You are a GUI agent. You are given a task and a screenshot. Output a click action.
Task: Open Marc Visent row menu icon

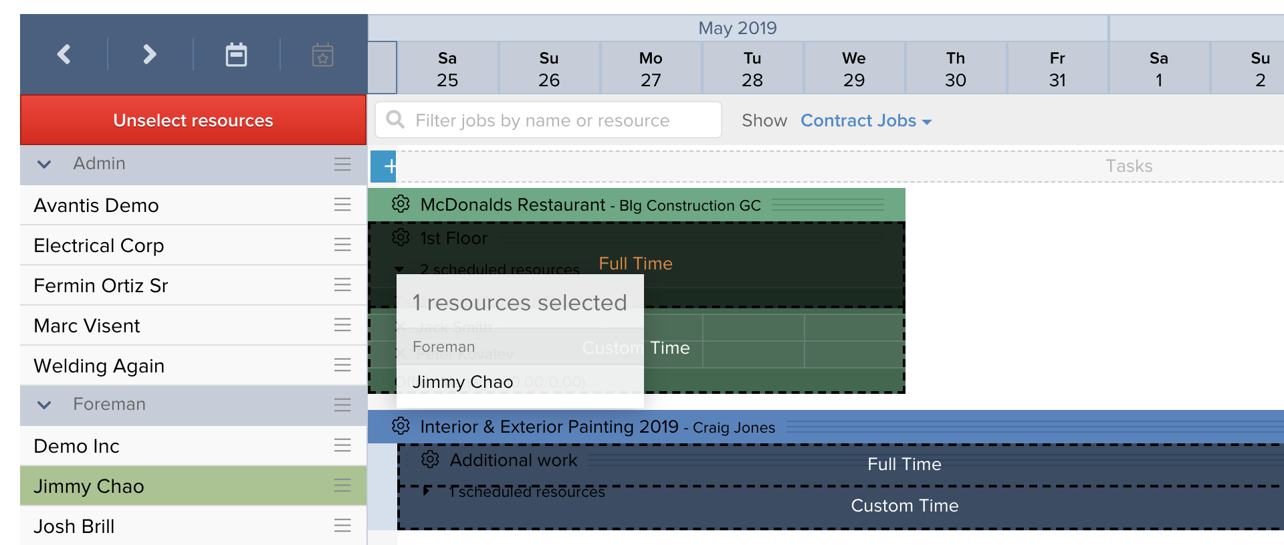point(342,325)
